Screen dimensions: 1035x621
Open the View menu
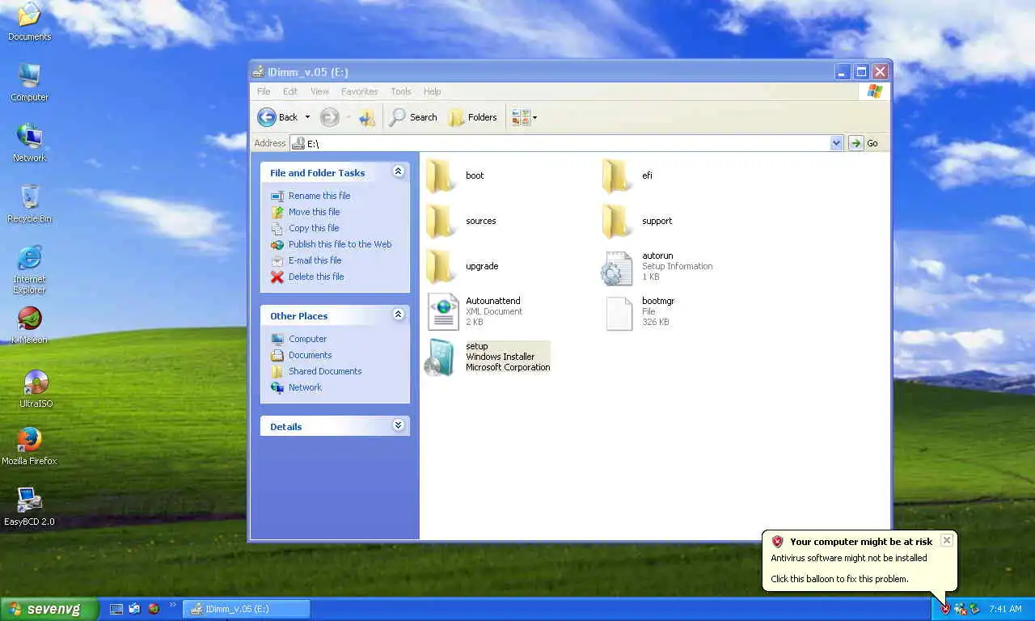click(x=319, y=91)
